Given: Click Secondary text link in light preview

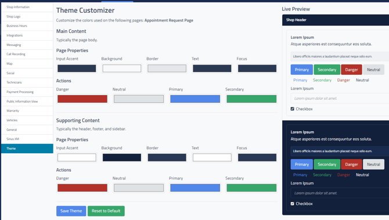Looking at the screenshot, I should click(322, 80).
